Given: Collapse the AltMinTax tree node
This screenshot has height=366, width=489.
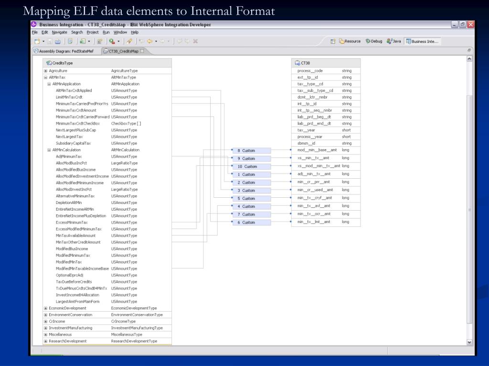Looking at the screenshot, I should coord(45,77).
